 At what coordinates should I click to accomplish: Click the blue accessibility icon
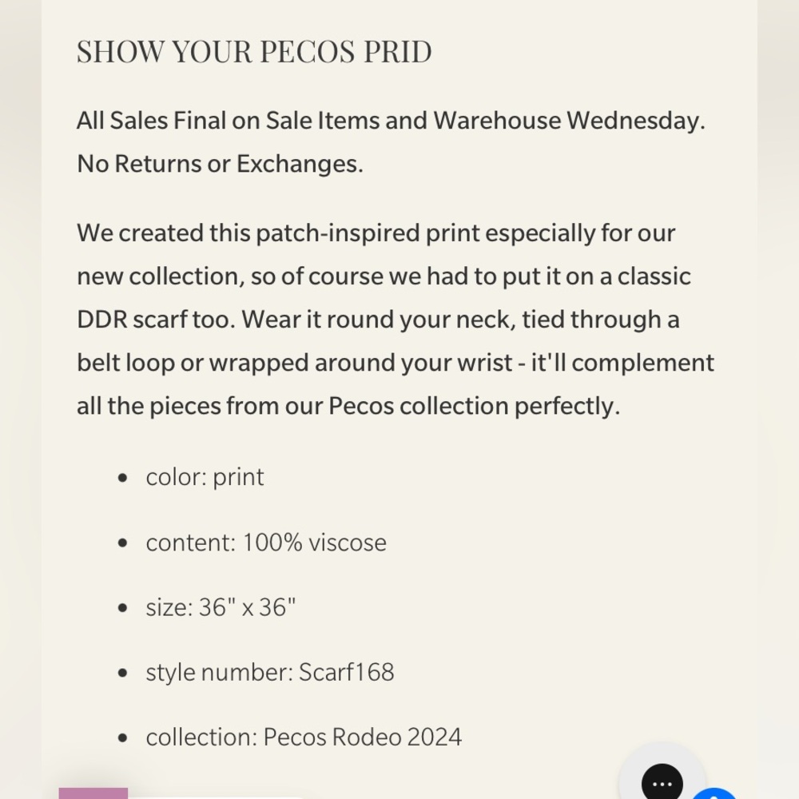click(715, 793)
